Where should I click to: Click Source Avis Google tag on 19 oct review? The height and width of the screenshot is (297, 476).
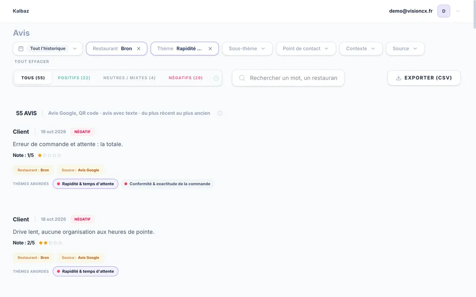(x=80, y=170)
